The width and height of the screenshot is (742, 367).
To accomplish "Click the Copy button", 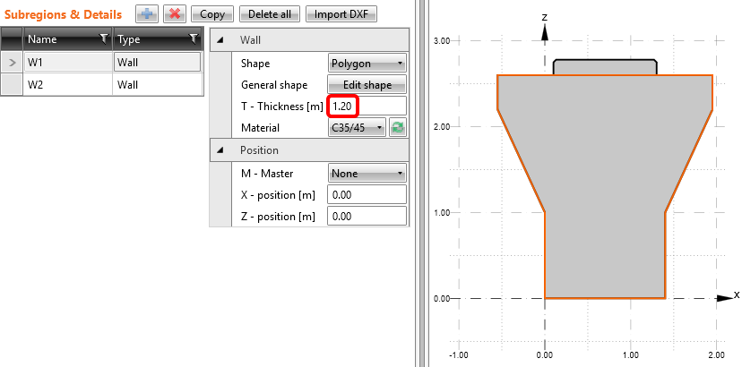I will pyautogui.click(x=212, y=14).
